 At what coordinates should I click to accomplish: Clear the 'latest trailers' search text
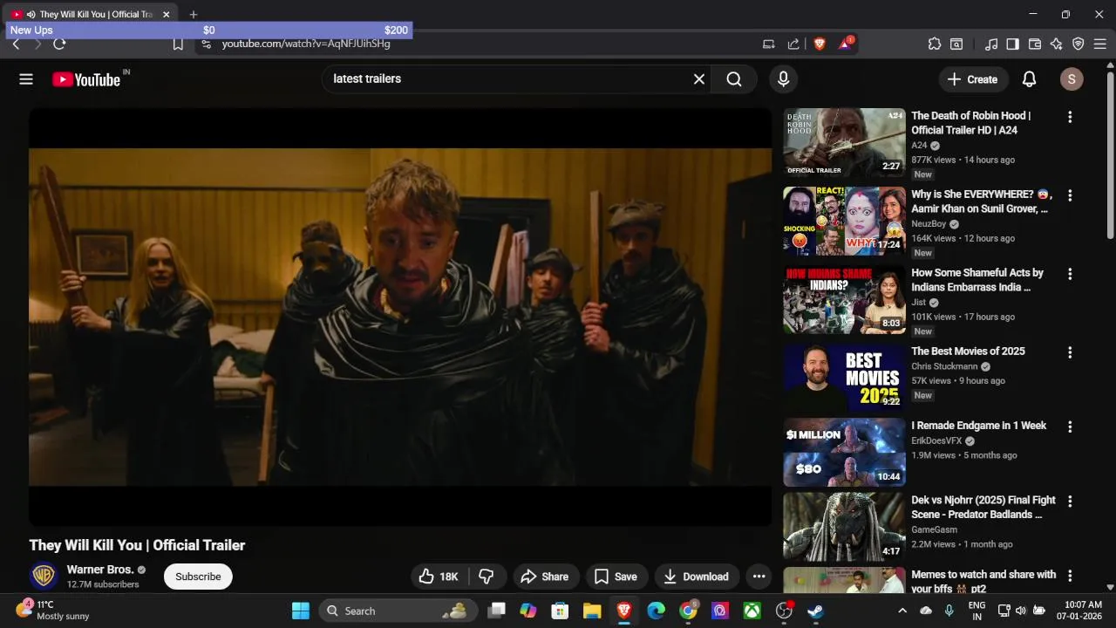pos(699,79)
